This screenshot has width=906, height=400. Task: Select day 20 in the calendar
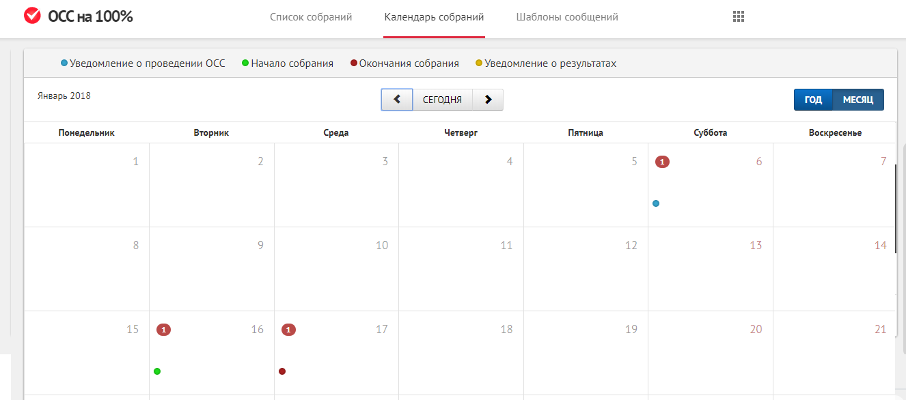[756, 330]
